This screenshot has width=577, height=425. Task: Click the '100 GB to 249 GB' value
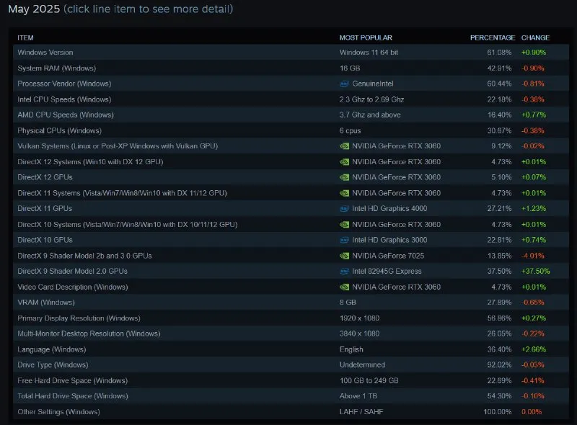[x=369, y=380]
